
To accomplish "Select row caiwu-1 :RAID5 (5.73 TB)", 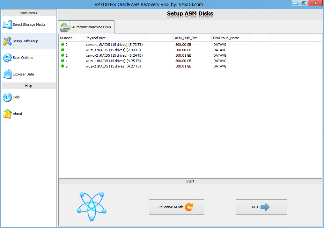I will pos(190,45).
